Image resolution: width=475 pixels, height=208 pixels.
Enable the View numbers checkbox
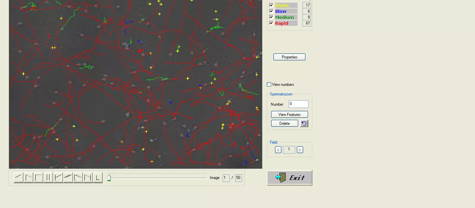(x=269, y=85)
